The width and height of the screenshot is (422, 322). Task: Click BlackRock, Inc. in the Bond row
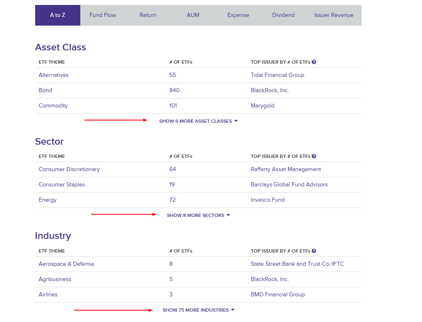pyautogui.click(x=270, y=91)
